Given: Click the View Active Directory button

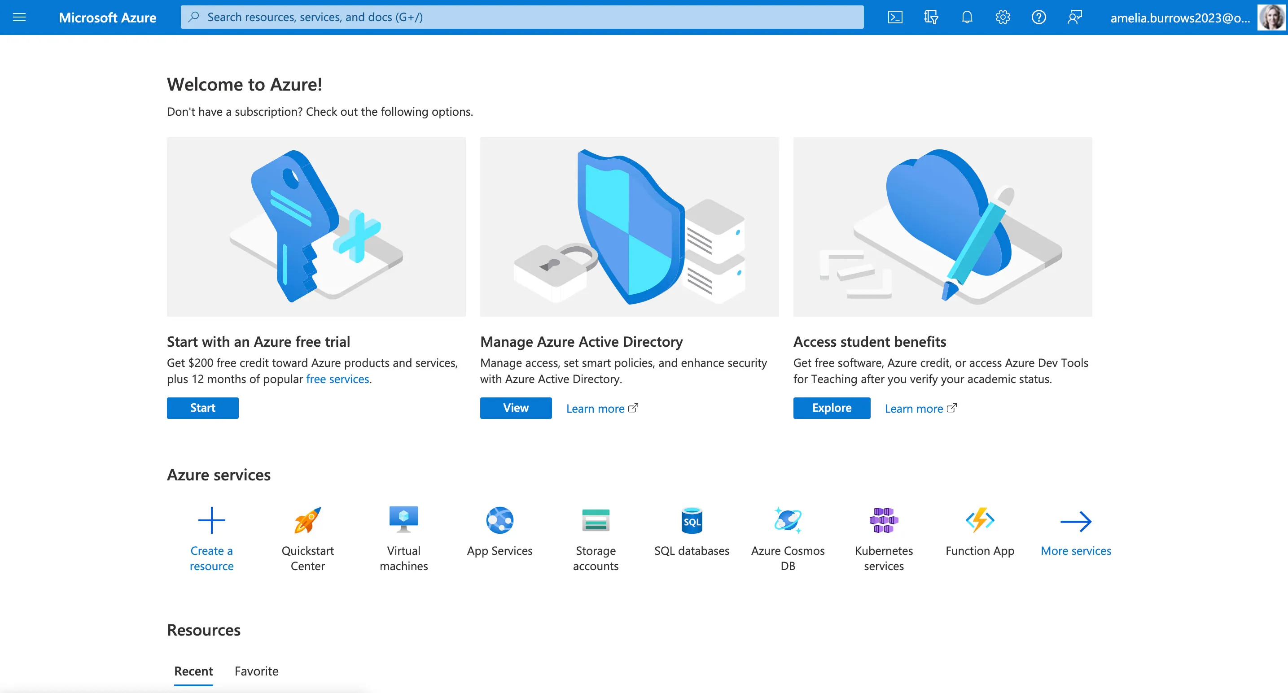Looking at the screenshot, I should (516, 408).
